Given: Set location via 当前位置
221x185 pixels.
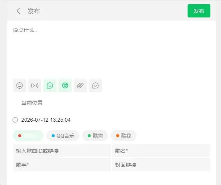Looking at the screenshot, I should pos(32,103).
